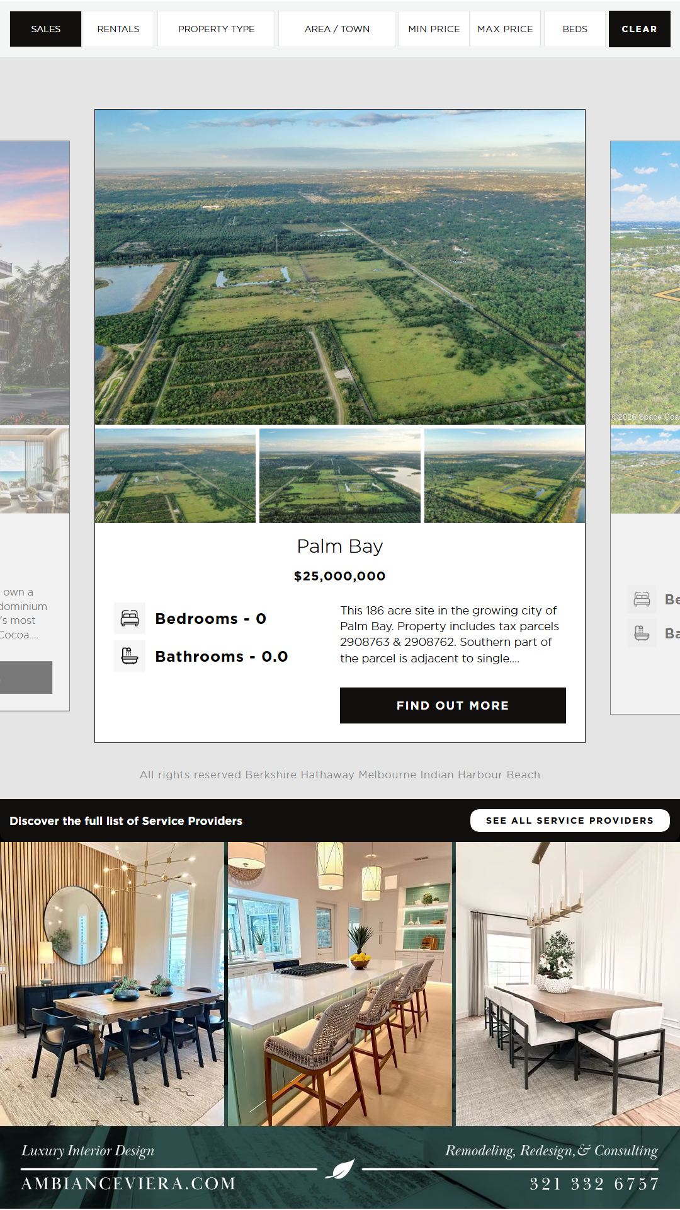
Task: Open the main Palm Bay aerial photo
Action: (340, 267)
